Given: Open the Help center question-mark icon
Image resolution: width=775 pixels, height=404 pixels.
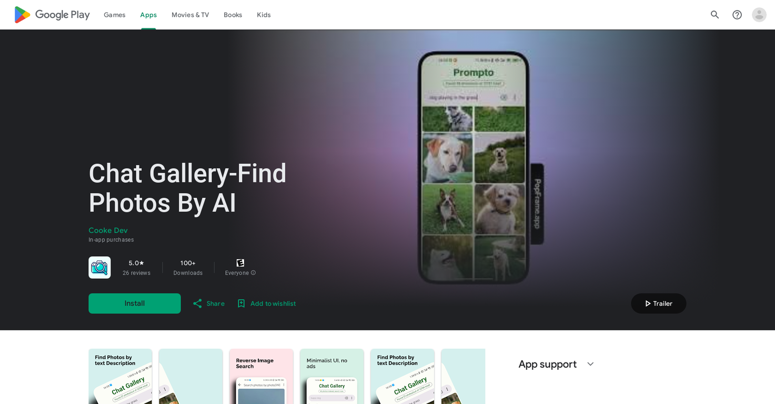Looking at the screenshot, I should coord(737,15).
